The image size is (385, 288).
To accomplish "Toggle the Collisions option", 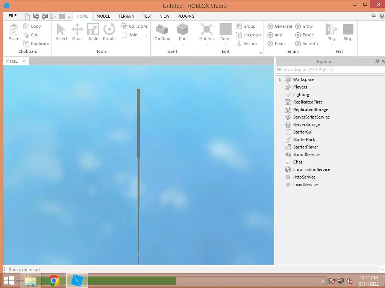I will coord(135,26).
